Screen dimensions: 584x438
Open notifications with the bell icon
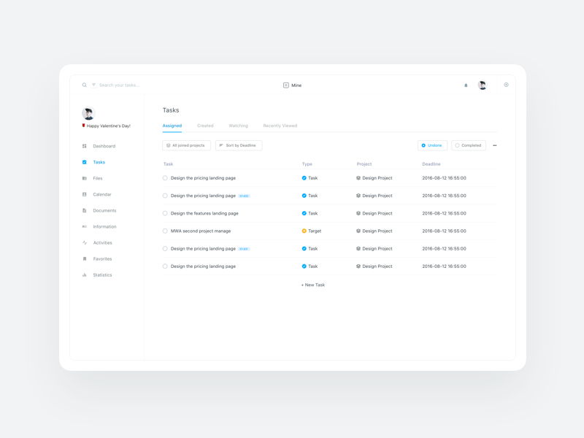(465, 85)
